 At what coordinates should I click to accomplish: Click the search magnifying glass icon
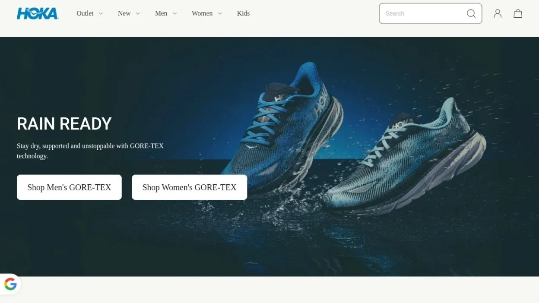click(471, 13)
